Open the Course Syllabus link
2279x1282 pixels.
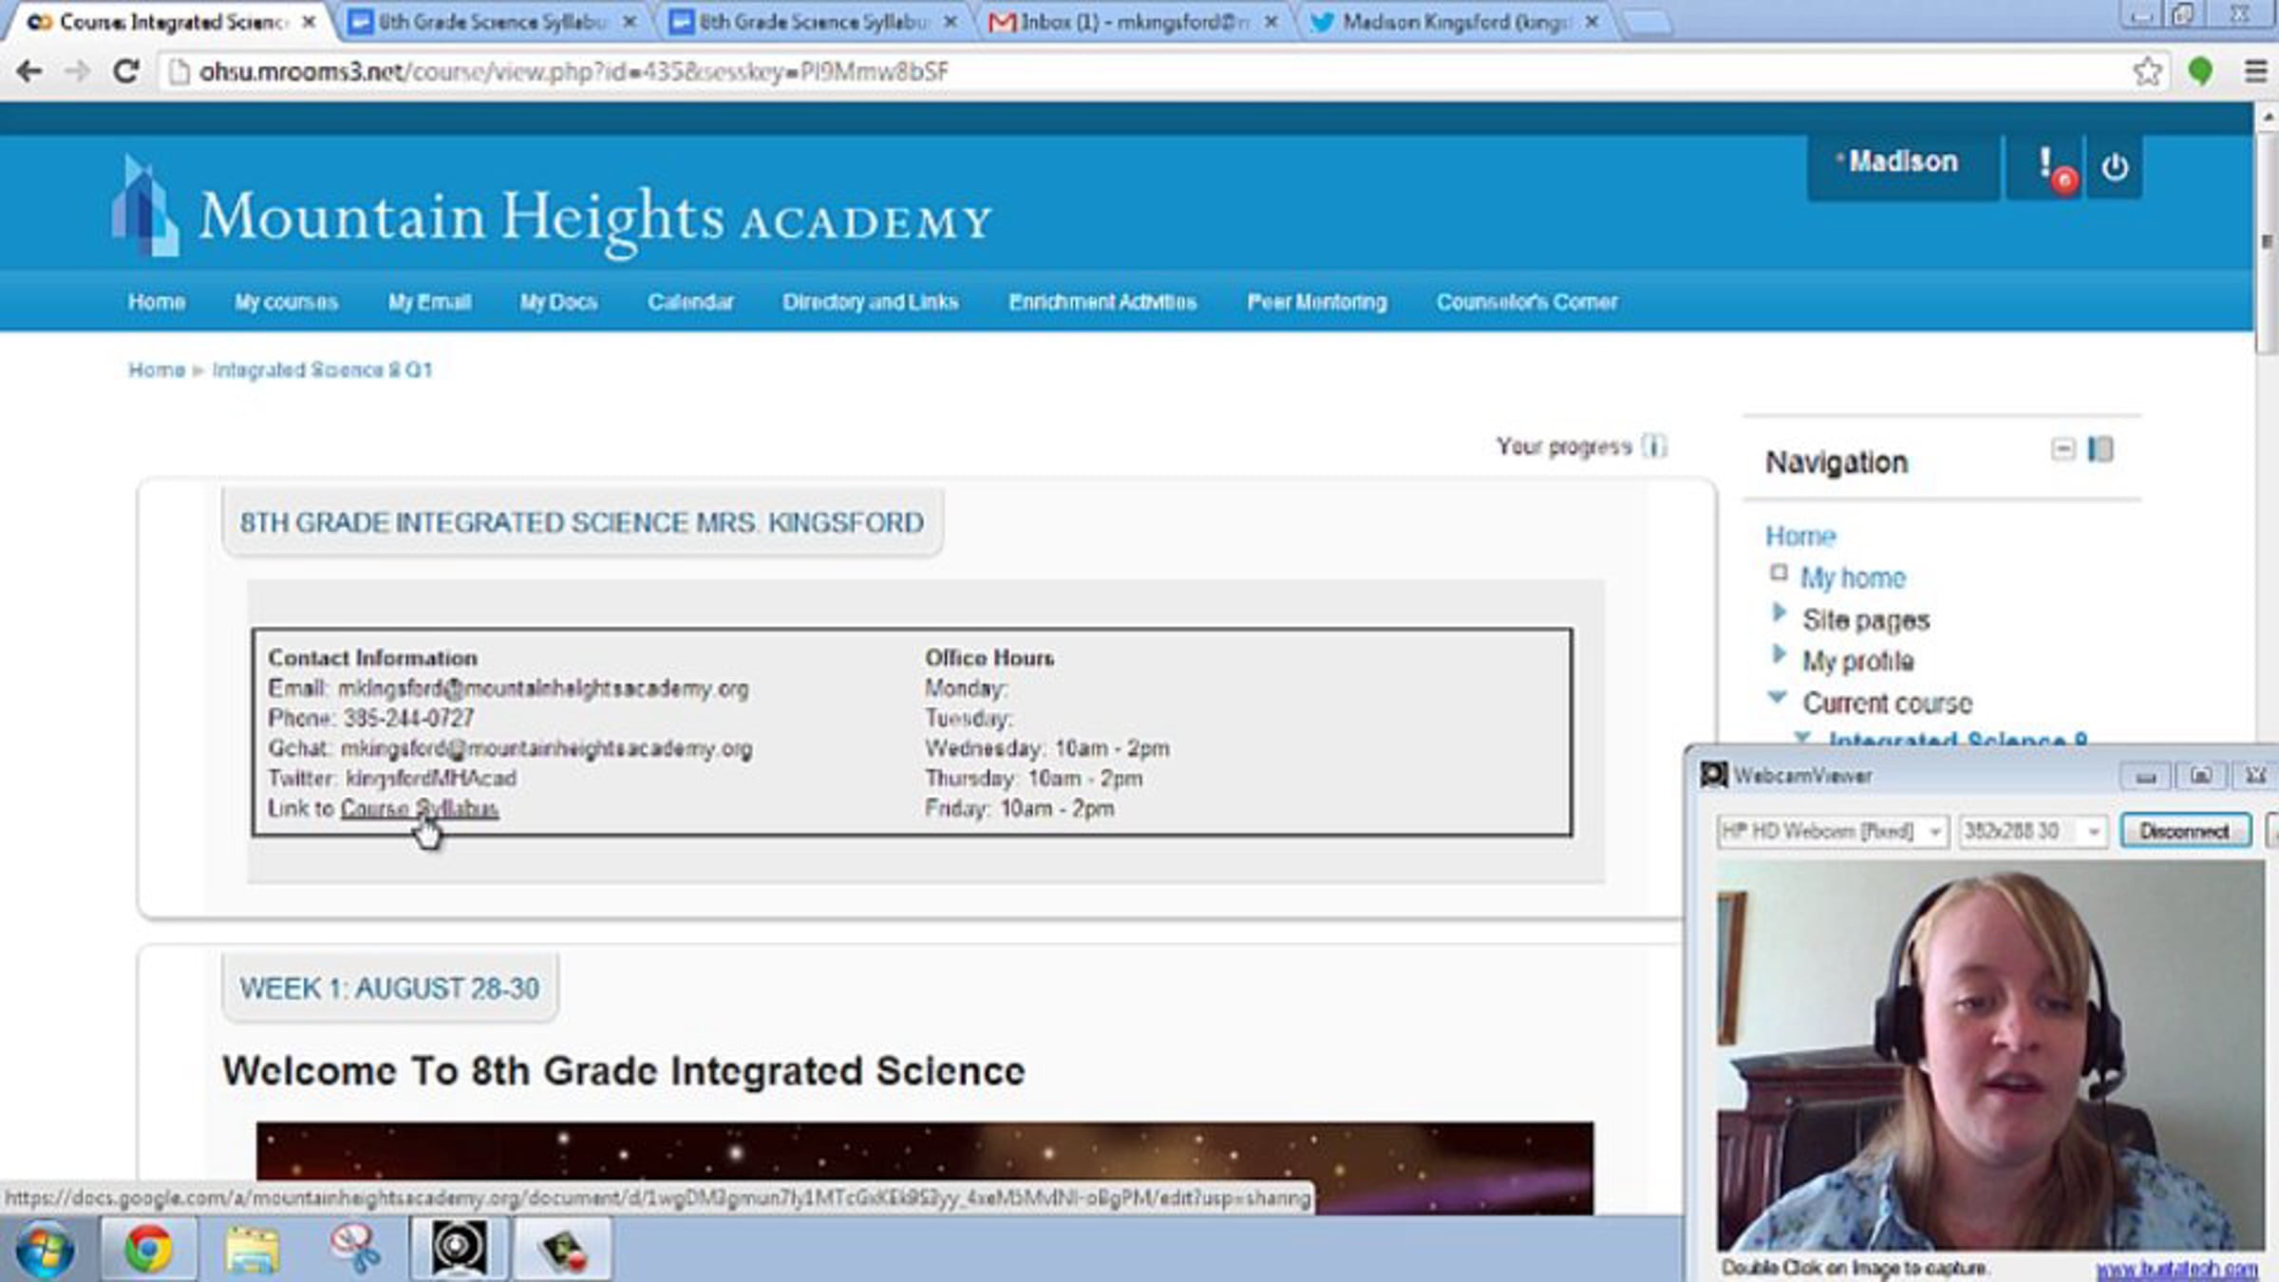pyautogui.click(x=419, y=808)
